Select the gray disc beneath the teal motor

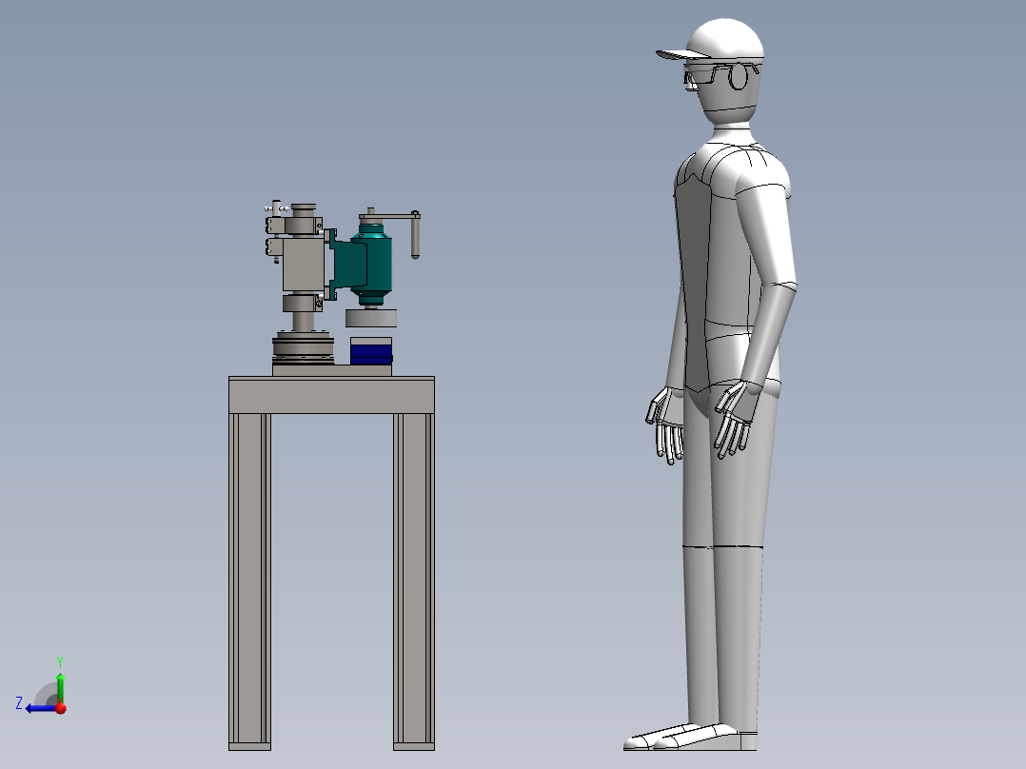371,318
